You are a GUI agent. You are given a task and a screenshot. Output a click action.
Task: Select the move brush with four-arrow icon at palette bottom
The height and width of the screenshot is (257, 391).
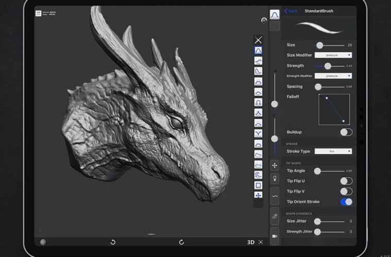tap(259, 195)
